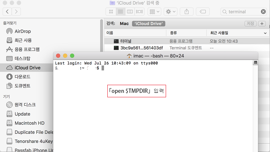Screen dimensions: 270x152
Task: Click the Terminal title home icon
Action: (x=129, y=56)
